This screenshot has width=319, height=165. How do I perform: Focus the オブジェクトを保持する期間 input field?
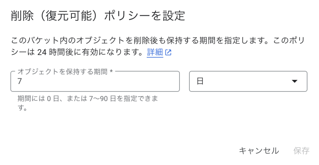click(x=95, y=81)
